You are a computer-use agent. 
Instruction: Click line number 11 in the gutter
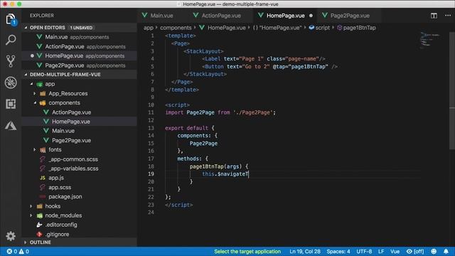click(x=151, y=112)
